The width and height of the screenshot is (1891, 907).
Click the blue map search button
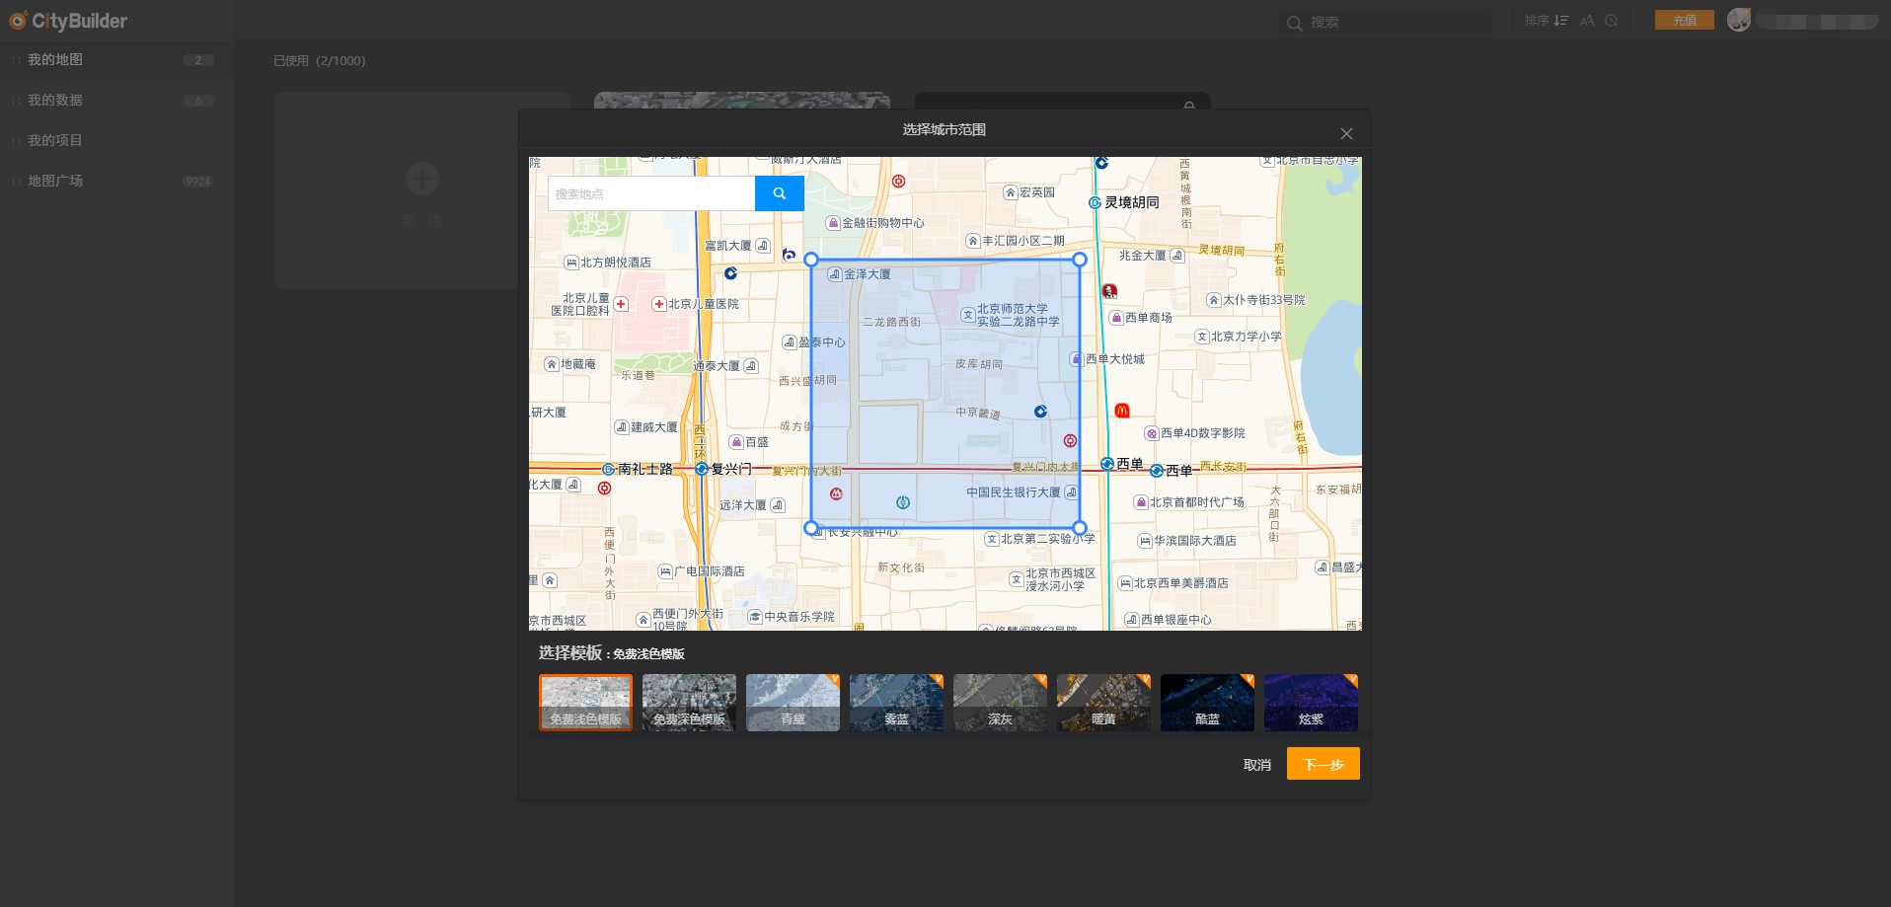click(x=779, y=193)
